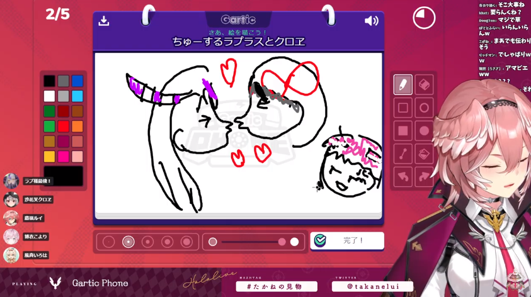
Task: Click the @takanelui Twitter handle
Action: pyautogui.click(x=372, y=286)
